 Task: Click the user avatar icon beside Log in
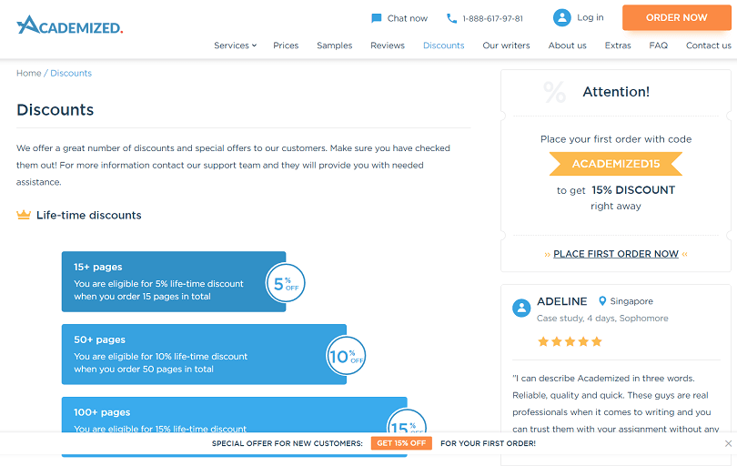tap(561, 17)
